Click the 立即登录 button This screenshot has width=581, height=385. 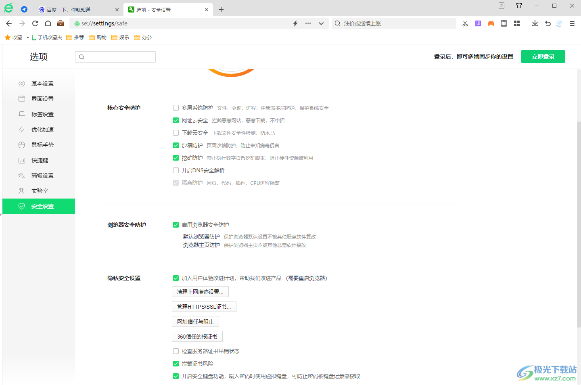[543, 56]
